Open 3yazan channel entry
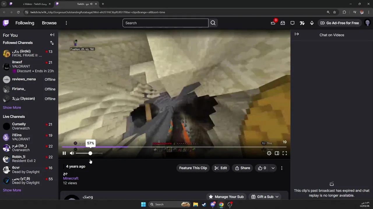The height and width of the screenshot is (209, 373). tap(29, 99)
